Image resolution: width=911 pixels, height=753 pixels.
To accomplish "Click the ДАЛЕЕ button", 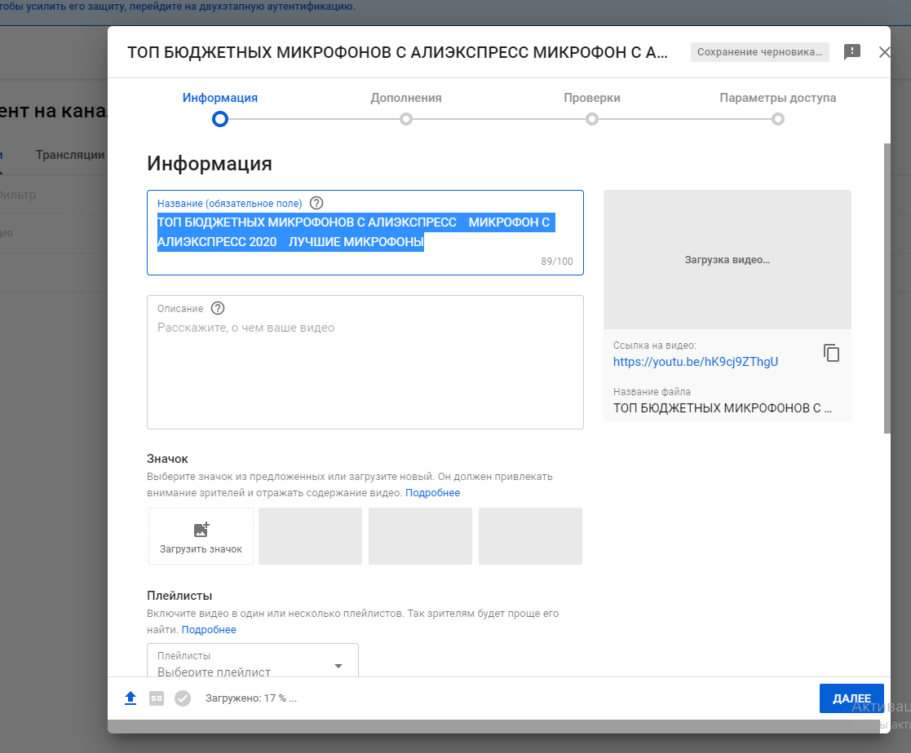I will 851,698.
